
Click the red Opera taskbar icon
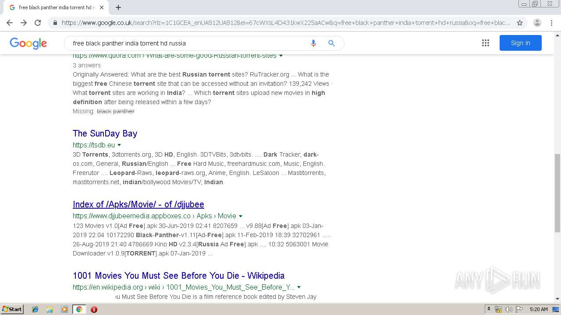[x=94, y=309]
